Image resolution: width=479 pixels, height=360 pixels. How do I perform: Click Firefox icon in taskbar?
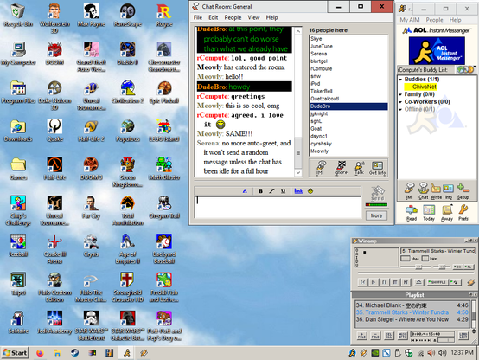pyautogui.click(x=40, y=353)
